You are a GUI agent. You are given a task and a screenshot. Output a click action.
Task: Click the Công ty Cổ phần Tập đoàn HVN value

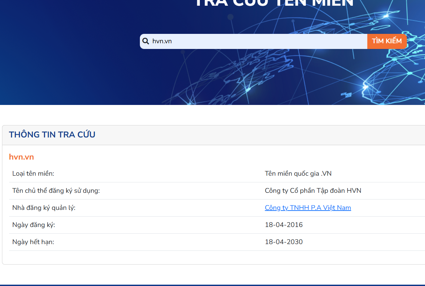tap(313, 191)
